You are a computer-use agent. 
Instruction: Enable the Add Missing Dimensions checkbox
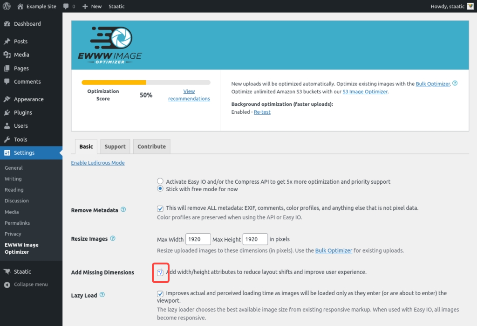tap(160, 272)
